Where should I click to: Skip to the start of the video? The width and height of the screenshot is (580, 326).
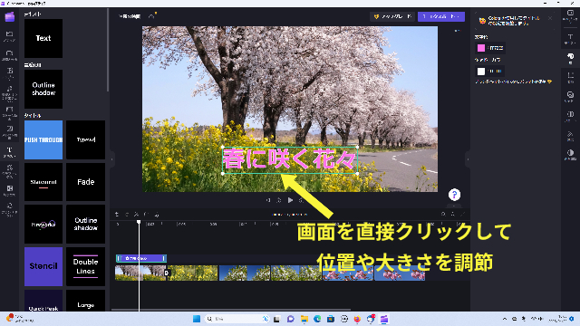[268, 200]
